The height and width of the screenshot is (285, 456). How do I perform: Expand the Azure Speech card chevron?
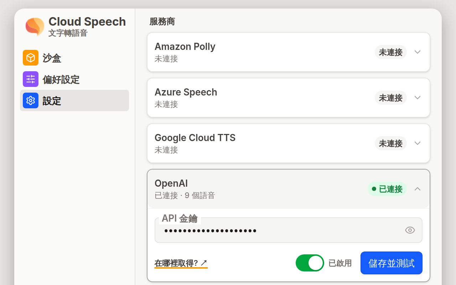coord(418,98)
